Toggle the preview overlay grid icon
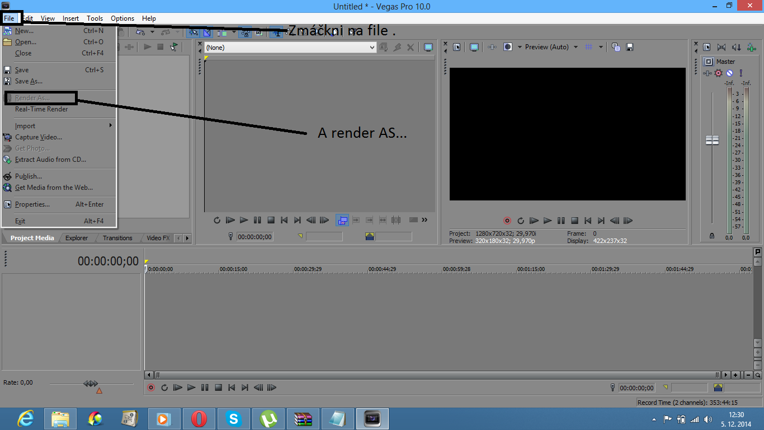764x430 pixels. 589,47
